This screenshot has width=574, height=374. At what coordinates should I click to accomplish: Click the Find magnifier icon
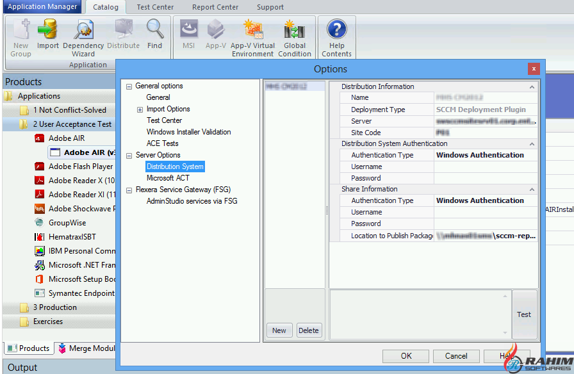pos(154,30)
